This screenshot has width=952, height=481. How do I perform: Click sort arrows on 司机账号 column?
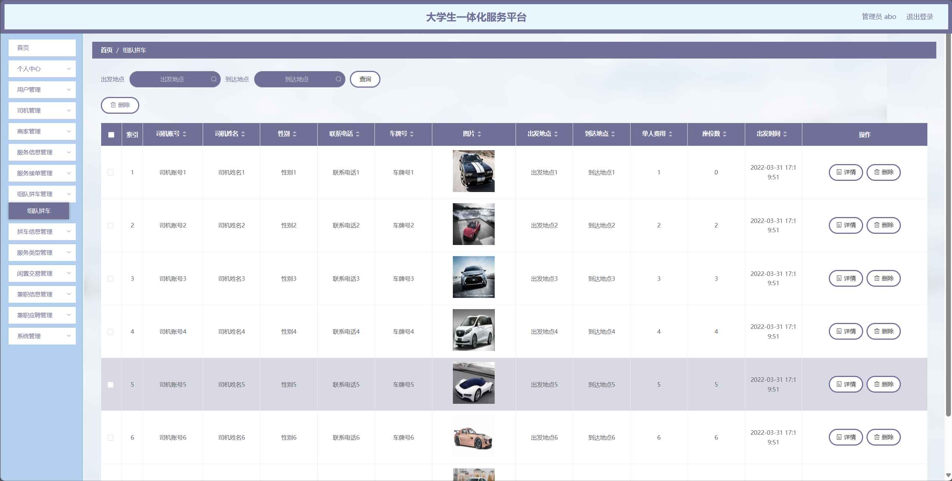tap(184, 134)
